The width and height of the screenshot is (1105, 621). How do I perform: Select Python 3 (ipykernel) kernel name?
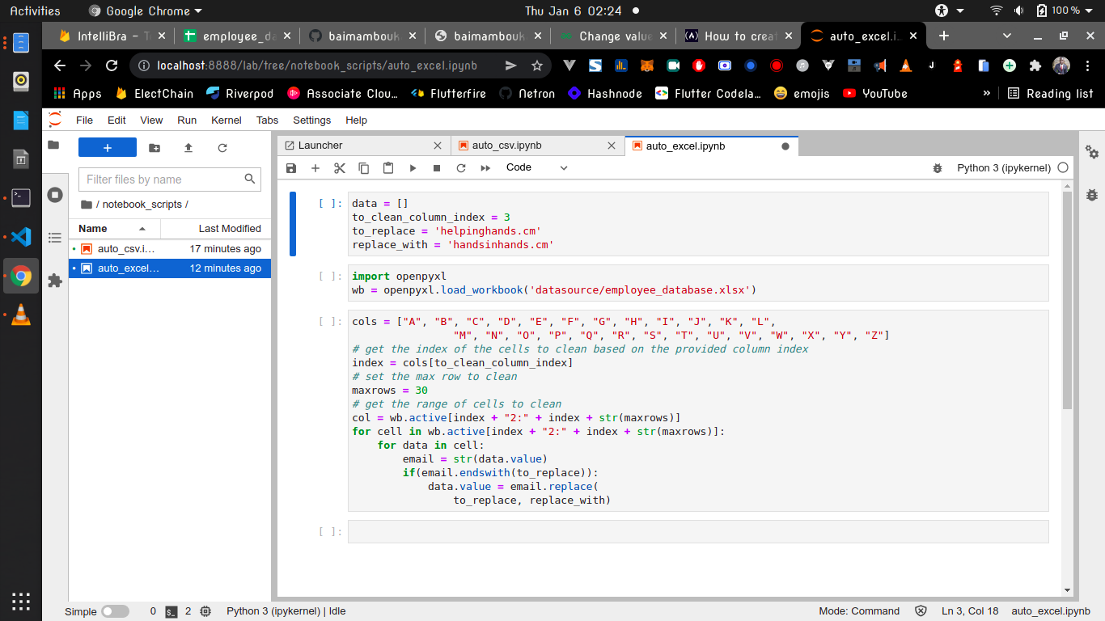tap(1003, 167)
